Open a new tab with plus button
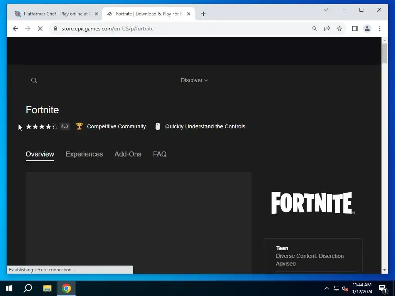Image resolution: width=395 pixels, height=296 pixels. pos(203,14)
